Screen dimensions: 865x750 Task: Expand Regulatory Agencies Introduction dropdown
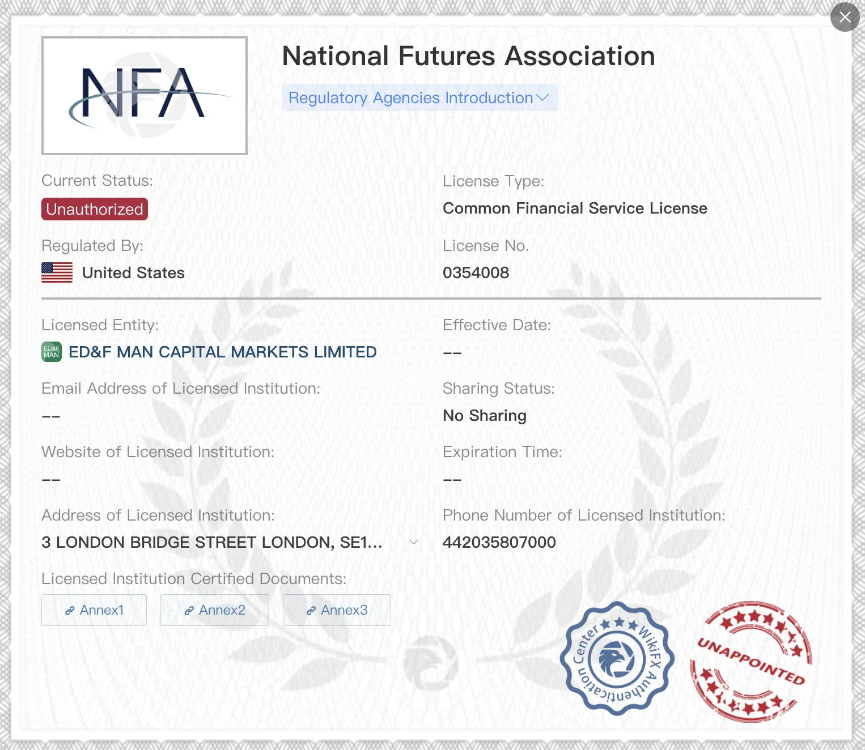(419, 98)
